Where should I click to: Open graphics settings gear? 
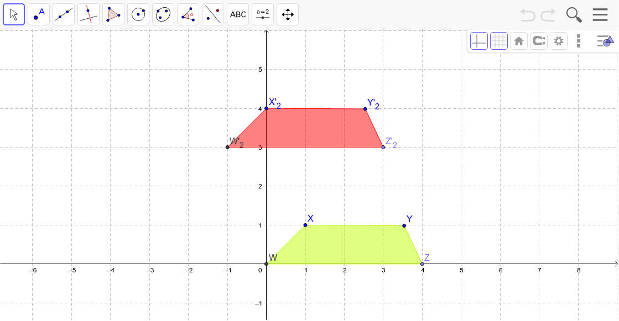[559, 41]
